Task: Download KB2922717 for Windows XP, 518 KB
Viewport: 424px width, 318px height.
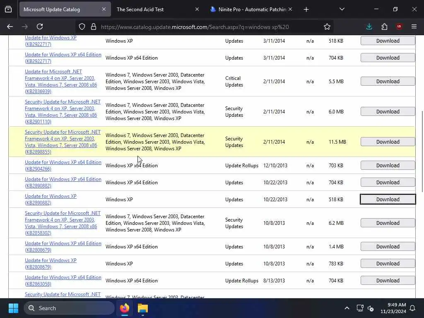Action: [x=388, y=41]
